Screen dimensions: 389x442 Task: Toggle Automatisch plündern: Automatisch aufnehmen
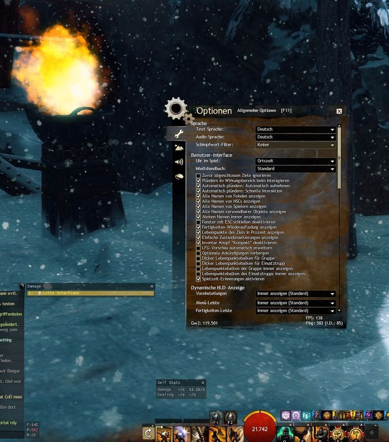198,186
